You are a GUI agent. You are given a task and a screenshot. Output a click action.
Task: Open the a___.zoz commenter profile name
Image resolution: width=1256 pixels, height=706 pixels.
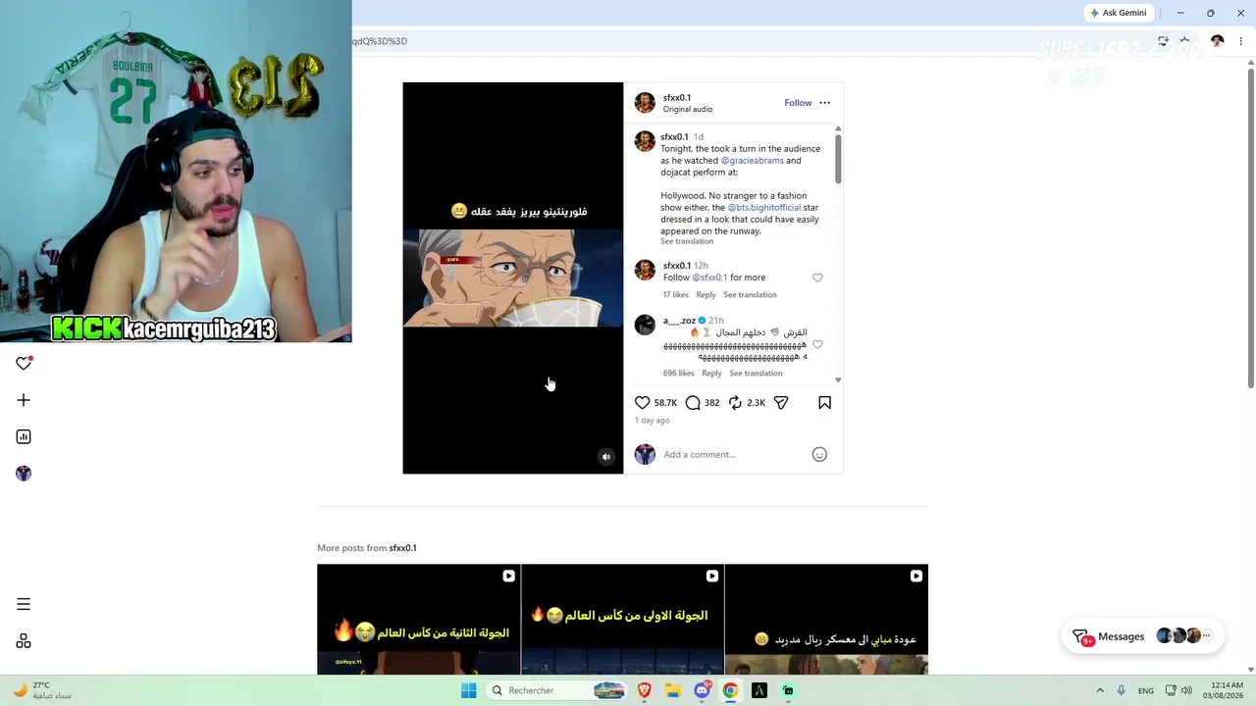point(679,321)
